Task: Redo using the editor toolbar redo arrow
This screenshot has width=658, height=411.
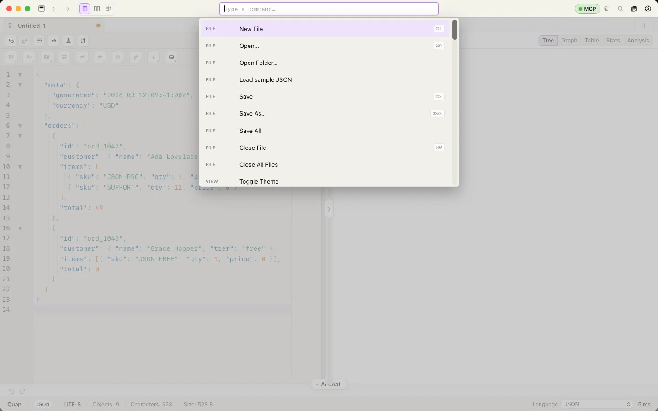Action: [25, 41]
